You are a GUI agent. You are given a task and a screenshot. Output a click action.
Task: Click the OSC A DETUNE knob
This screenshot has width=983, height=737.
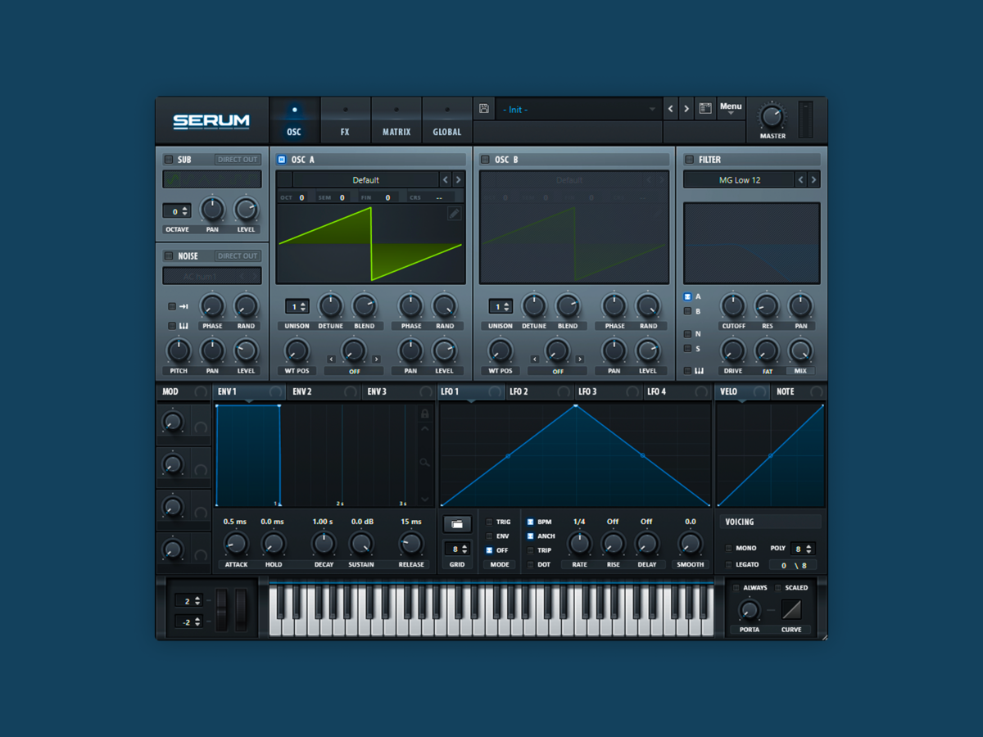coord(330,306)
